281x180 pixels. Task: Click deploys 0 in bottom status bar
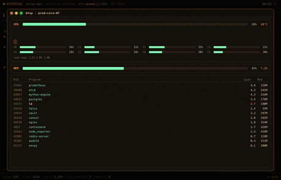click(x=102, y=177)
